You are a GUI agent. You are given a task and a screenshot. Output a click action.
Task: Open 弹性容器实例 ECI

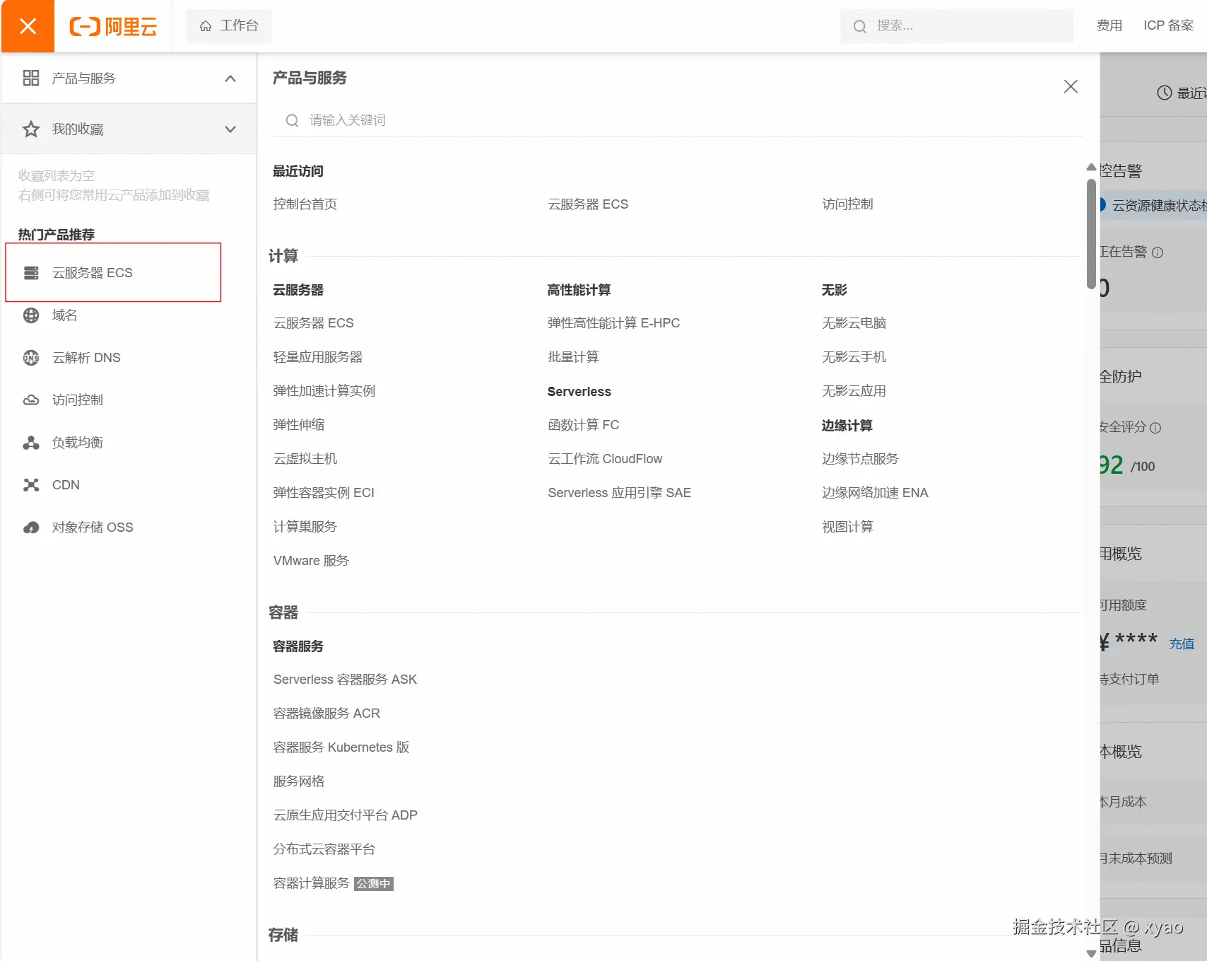[324, 493]
